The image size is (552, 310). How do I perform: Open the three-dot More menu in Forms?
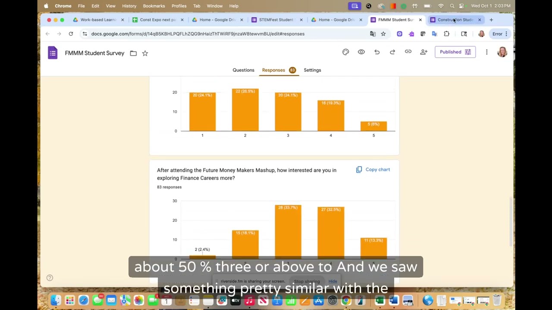486,52
